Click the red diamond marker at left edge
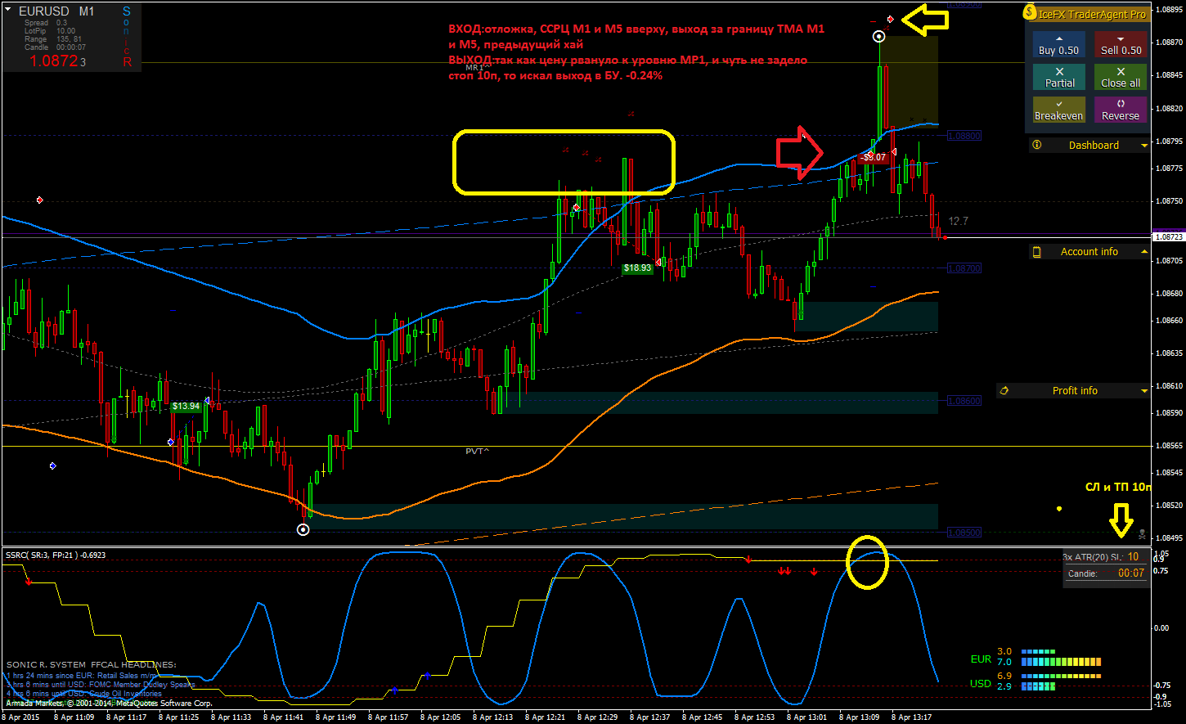 coord(39,200)
